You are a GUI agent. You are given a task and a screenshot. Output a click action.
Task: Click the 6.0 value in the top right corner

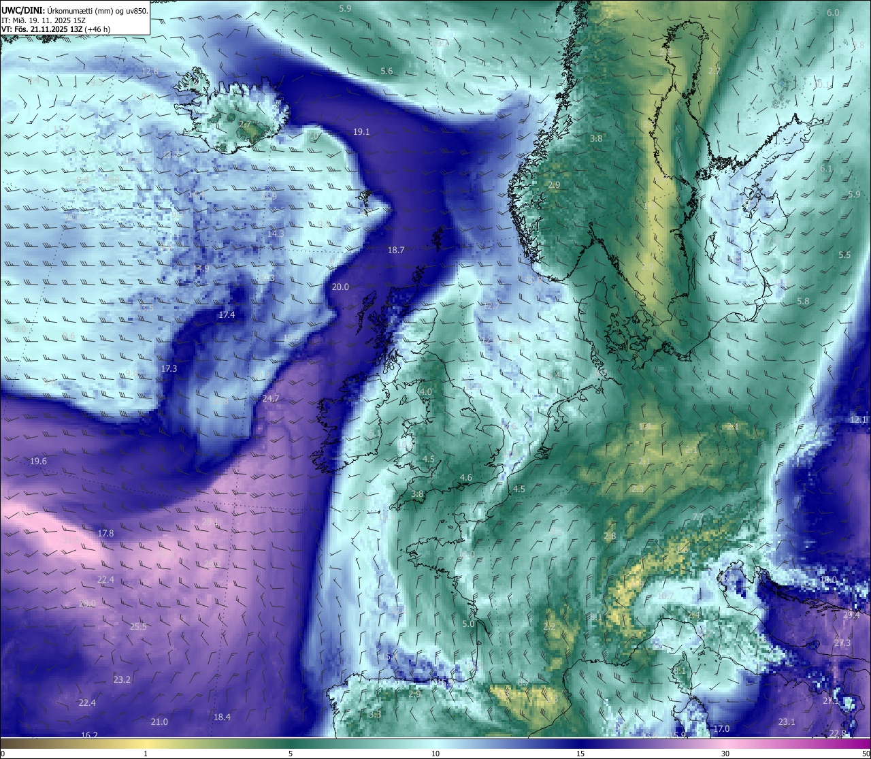tap(833, 13)
